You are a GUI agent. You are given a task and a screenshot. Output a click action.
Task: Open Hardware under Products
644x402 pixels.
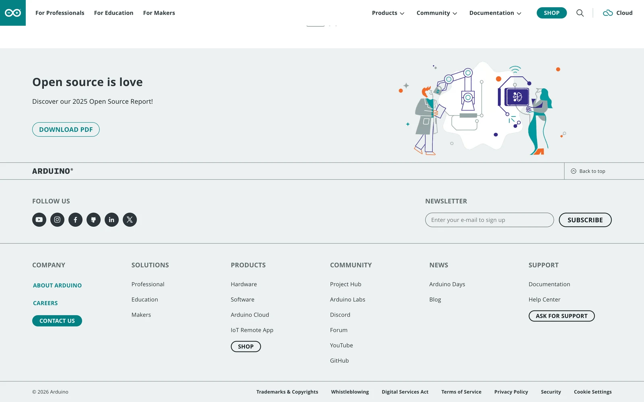pyautogui.click(x=244, y=284)
